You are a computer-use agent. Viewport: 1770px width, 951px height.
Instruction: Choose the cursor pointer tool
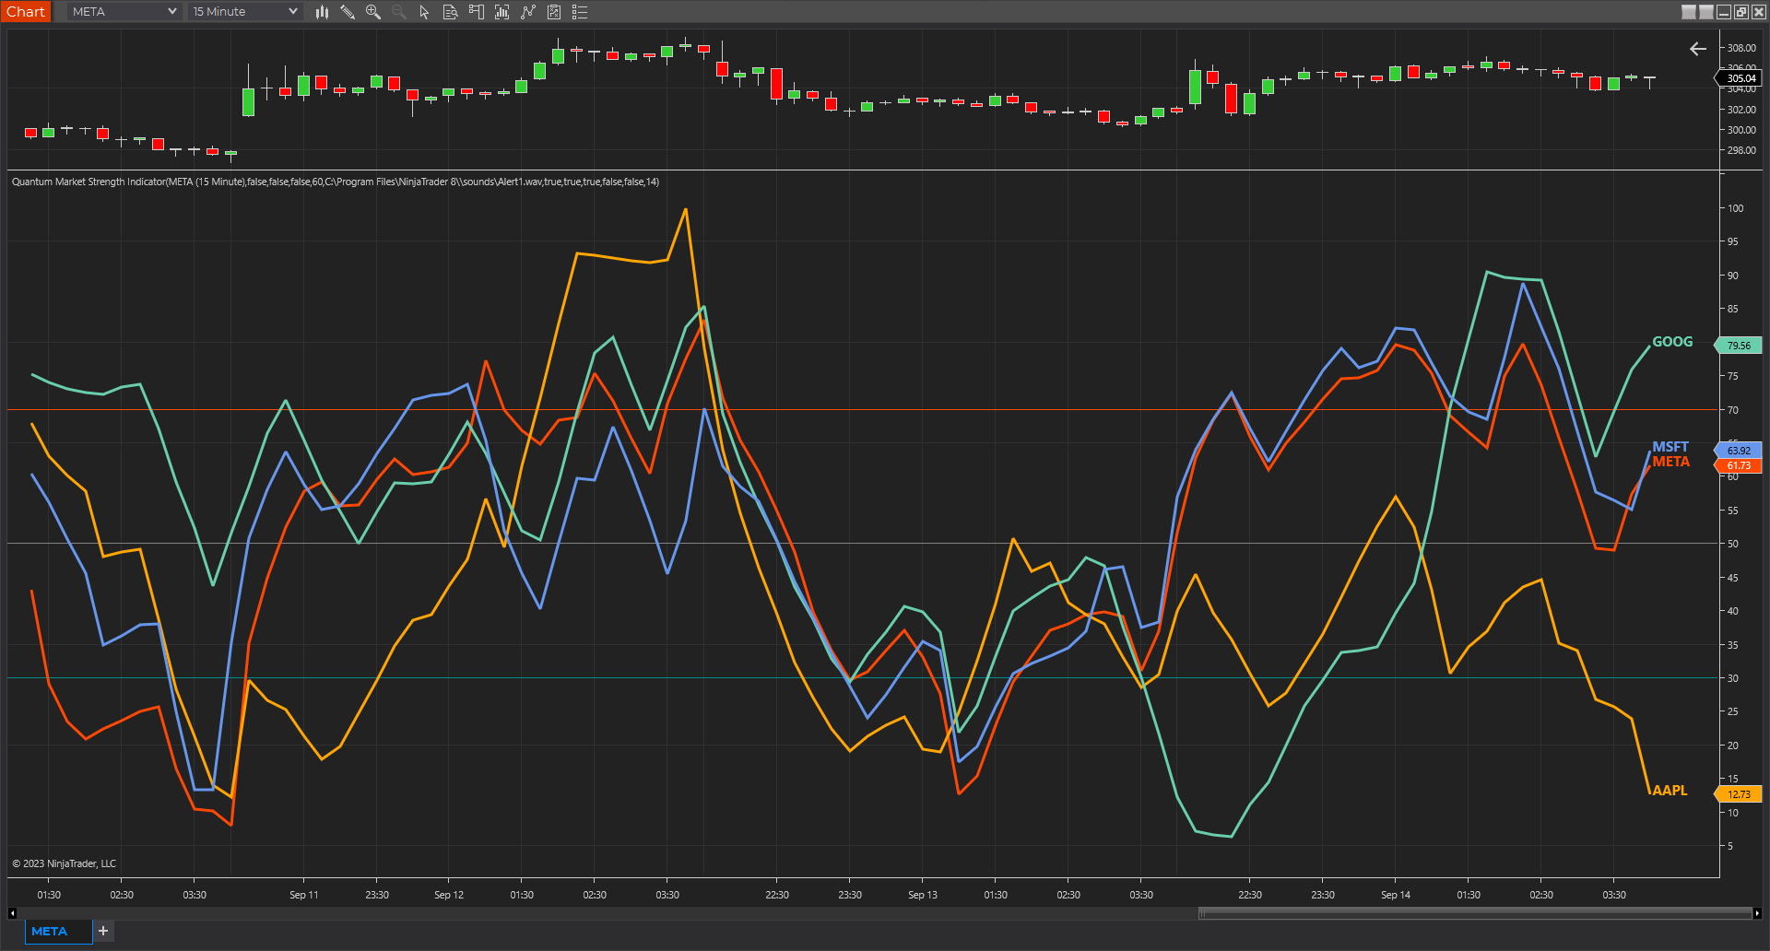[x=424, y=12]
